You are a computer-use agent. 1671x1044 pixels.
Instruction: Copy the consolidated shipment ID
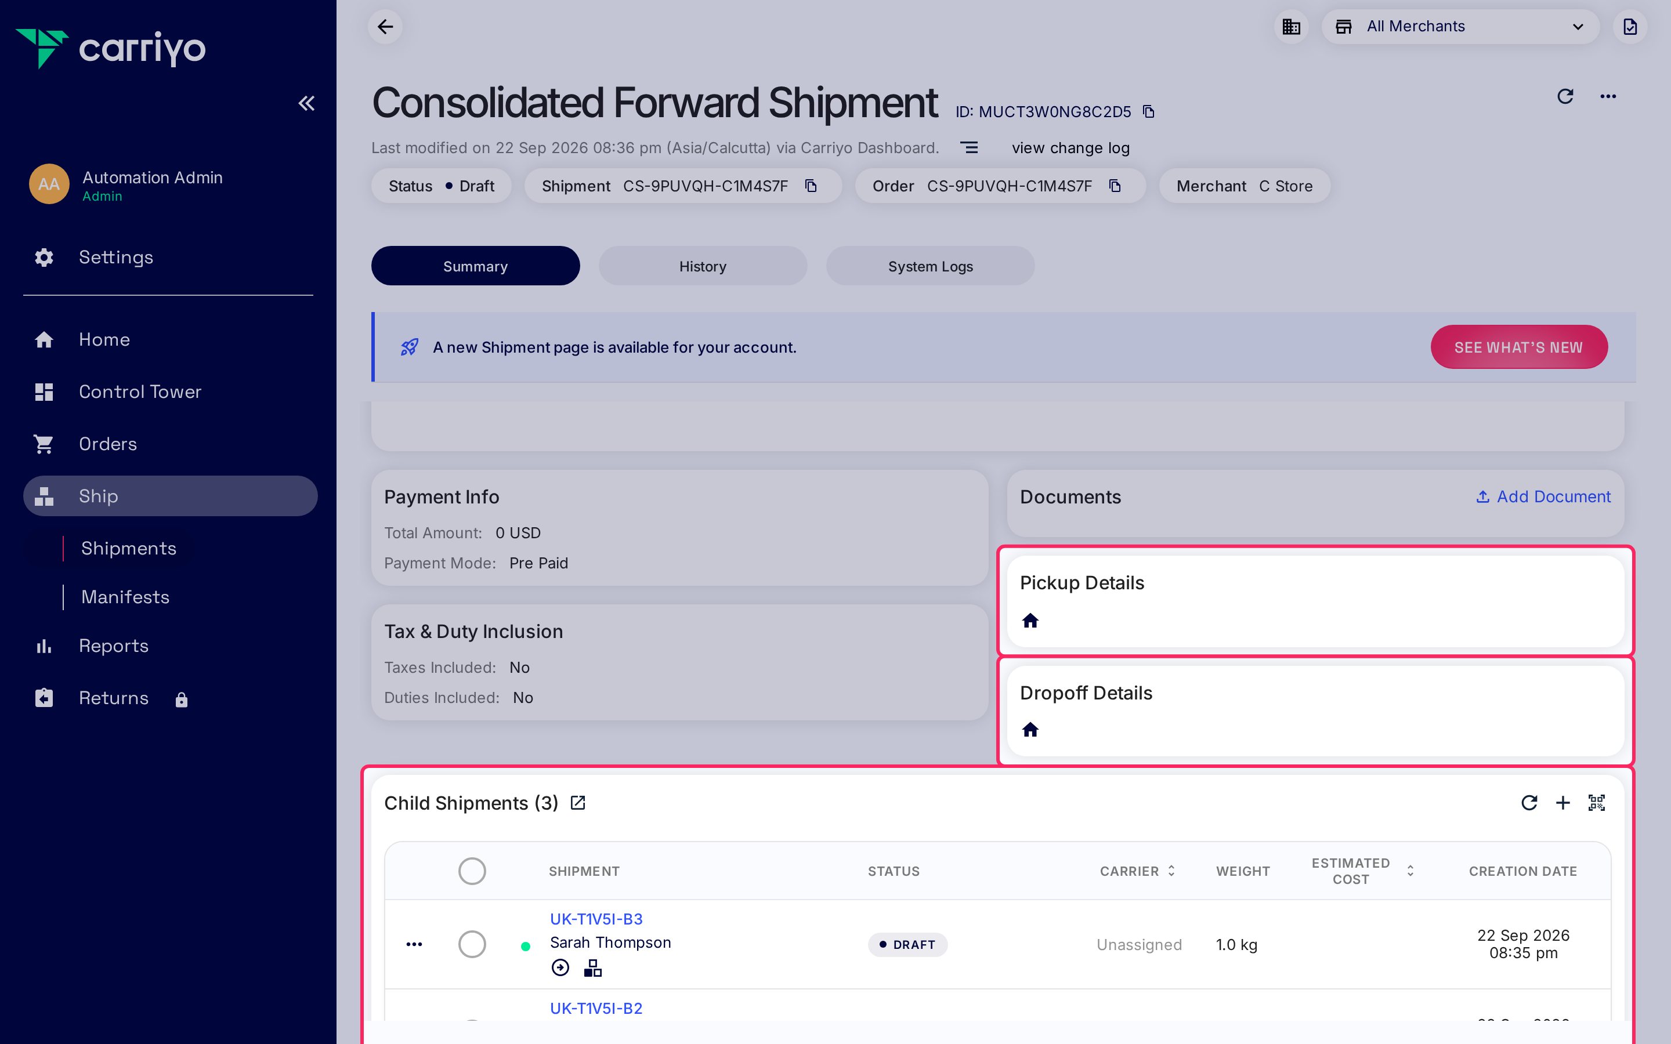[1148, 112]
